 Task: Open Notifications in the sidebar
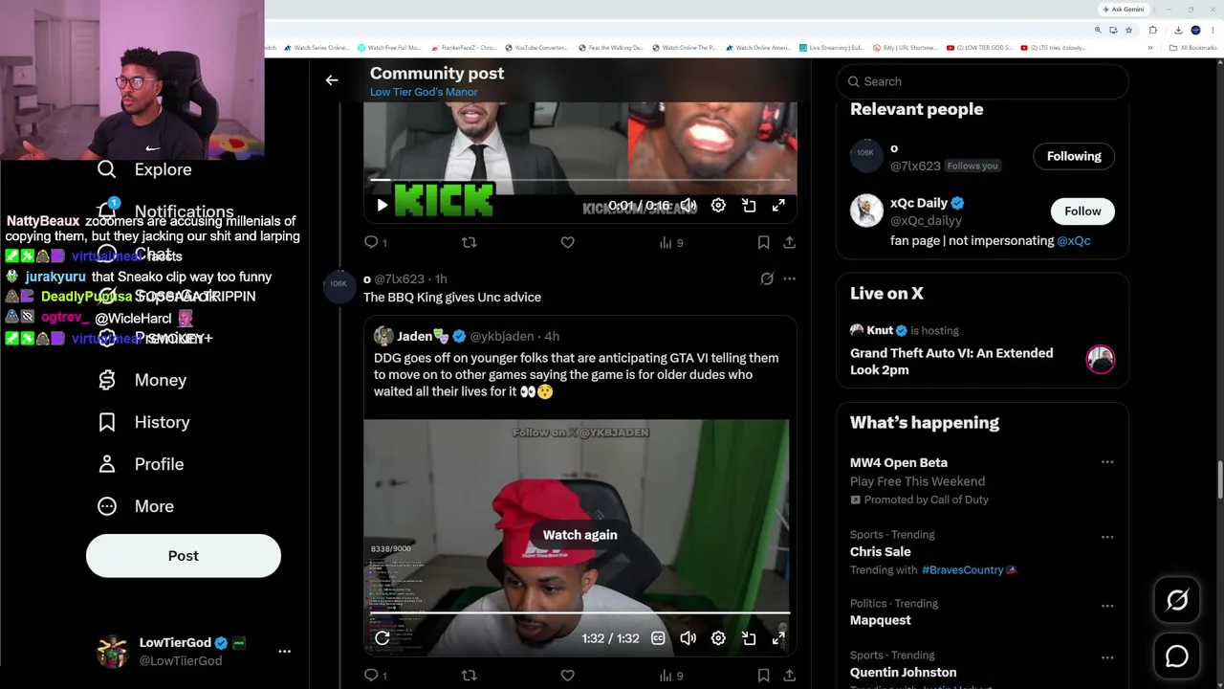coord(164,211)
